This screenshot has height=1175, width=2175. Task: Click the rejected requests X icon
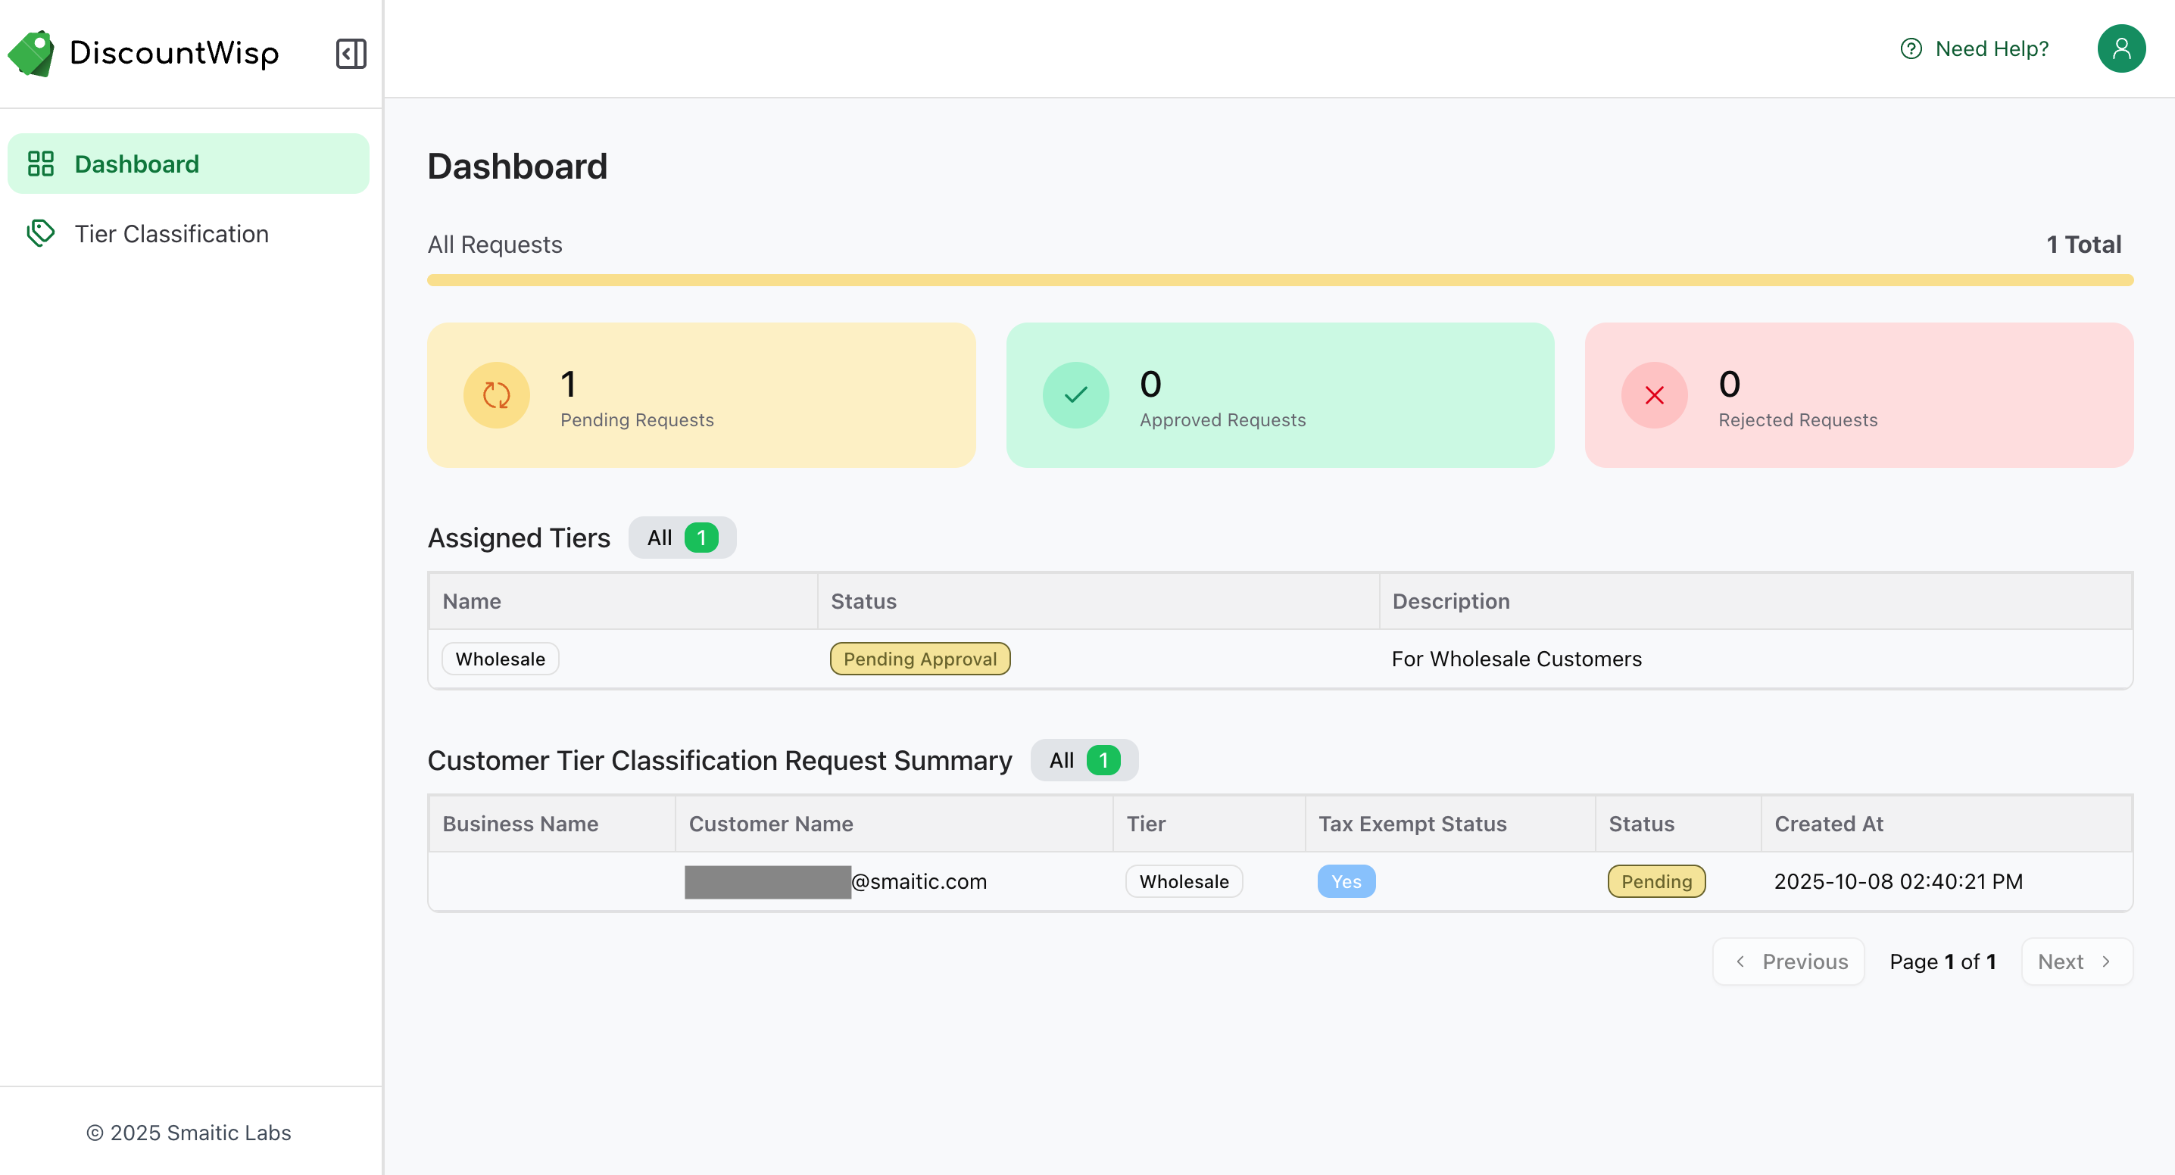[1654, 395]
